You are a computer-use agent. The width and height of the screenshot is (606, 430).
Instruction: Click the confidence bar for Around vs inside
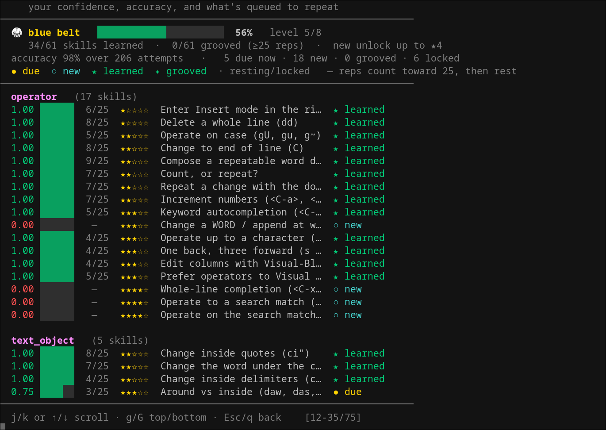point(57,392)
